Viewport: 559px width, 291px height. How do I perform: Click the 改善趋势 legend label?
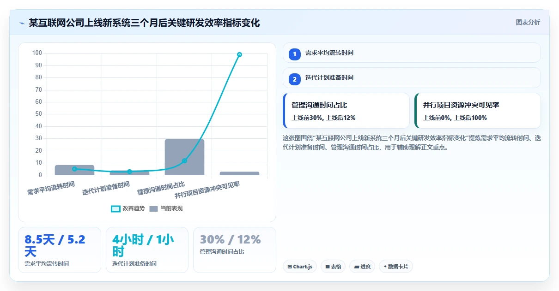[x=134, y=208]
